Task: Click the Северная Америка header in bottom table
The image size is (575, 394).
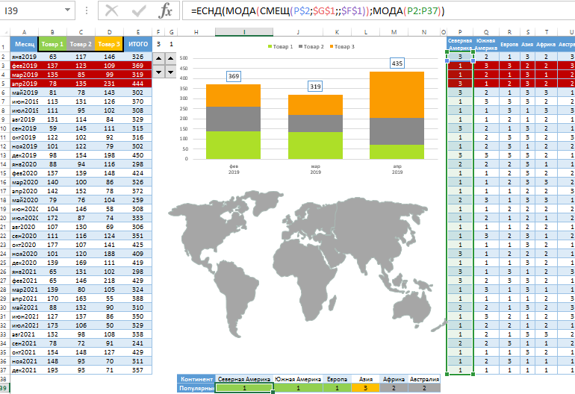Action: (244, 379)
